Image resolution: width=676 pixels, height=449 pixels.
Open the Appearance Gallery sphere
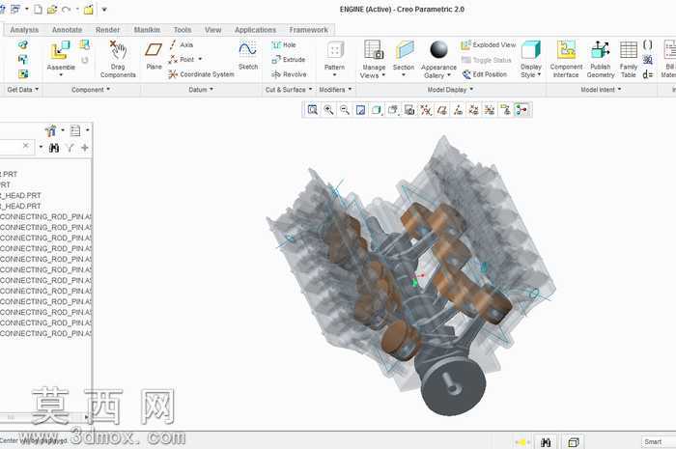(438, 49)
